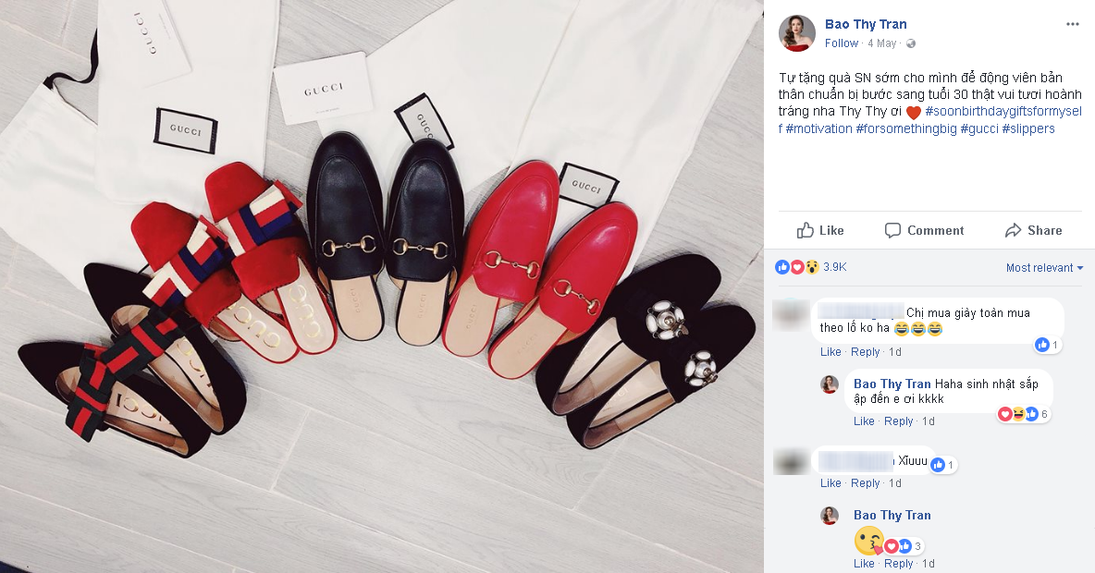1095x573 pixels.
Task: Click the Comment speech bubble icon
Action: pos(892,230)
